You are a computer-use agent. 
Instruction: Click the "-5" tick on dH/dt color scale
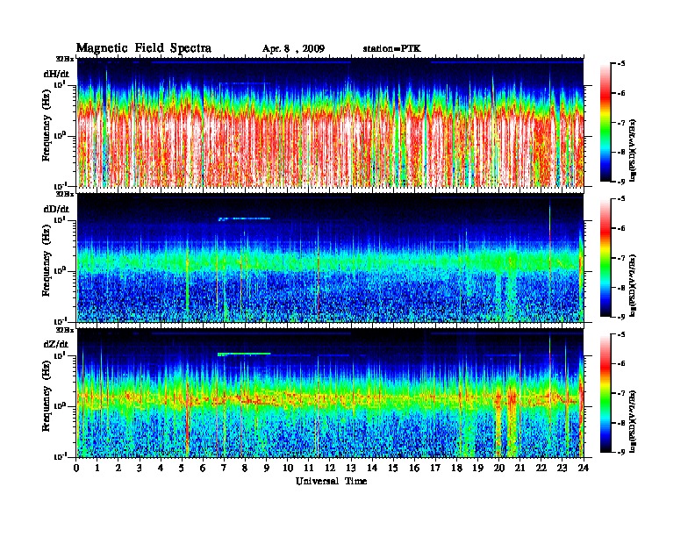coord(622,64)
